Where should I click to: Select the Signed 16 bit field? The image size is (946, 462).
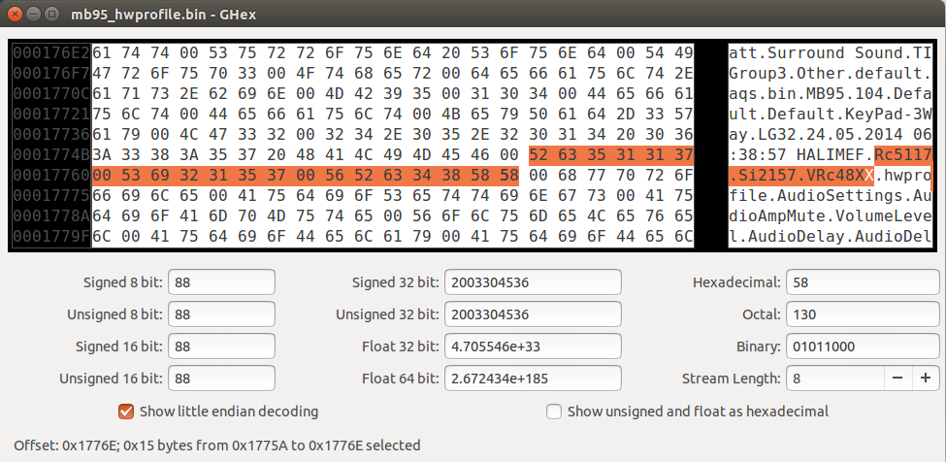(221, 346)
